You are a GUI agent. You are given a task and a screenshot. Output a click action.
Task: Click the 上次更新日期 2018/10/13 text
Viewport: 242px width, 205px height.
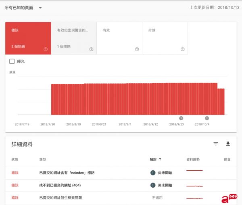click(x=215, y=8)
